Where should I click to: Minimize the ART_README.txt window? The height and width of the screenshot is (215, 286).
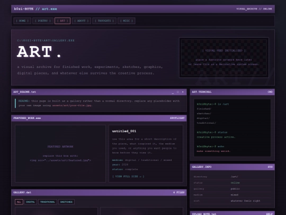[x=173, y=92]
